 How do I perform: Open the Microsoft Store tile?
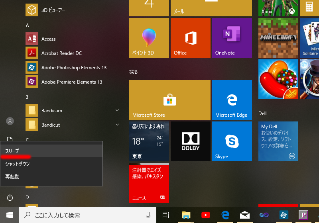pyautogui.click(x=170, y=100)
